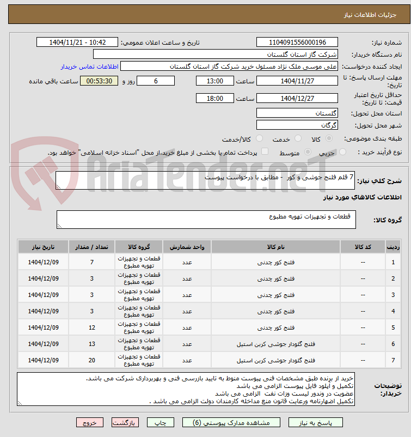Click the واحد شمارش column header
Image resolution: width=411 pixels, height=437 pixels.
[x=187, y=247]
